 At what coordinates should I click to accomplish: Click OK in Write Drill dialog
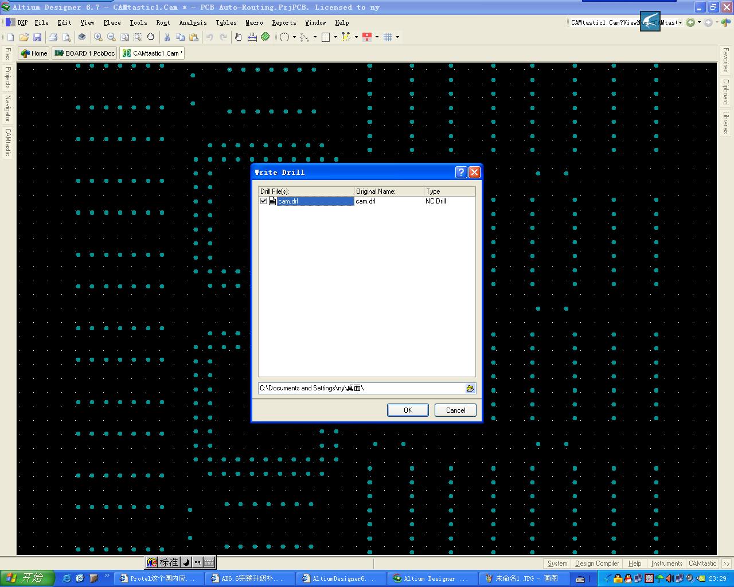[408, 410]
